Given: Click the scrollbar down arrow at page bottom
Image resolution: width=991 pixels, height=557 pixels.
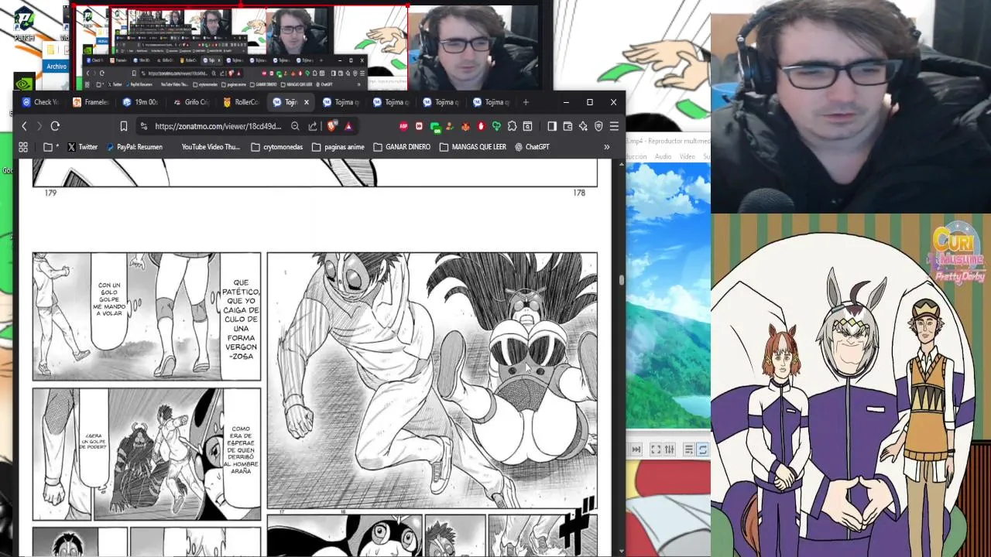Looking at the screenshot, I should 621,551.
